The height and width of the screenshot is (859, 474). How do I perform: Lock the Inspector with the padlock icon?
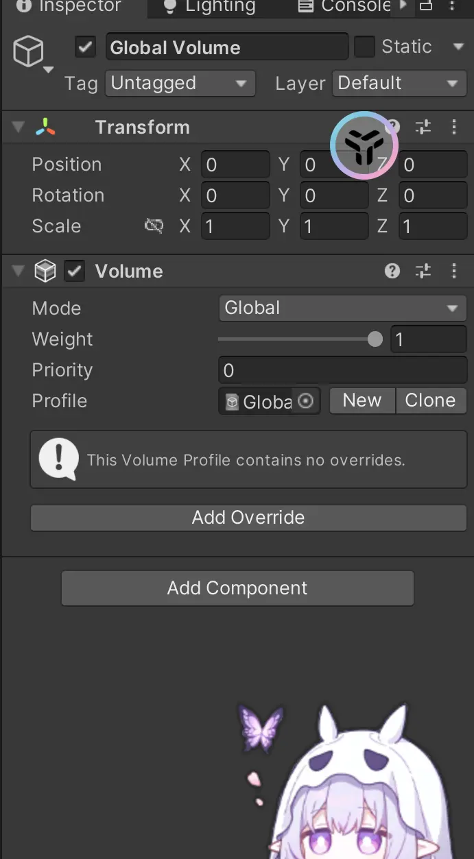pyautogui.click(x=426, y=6)
